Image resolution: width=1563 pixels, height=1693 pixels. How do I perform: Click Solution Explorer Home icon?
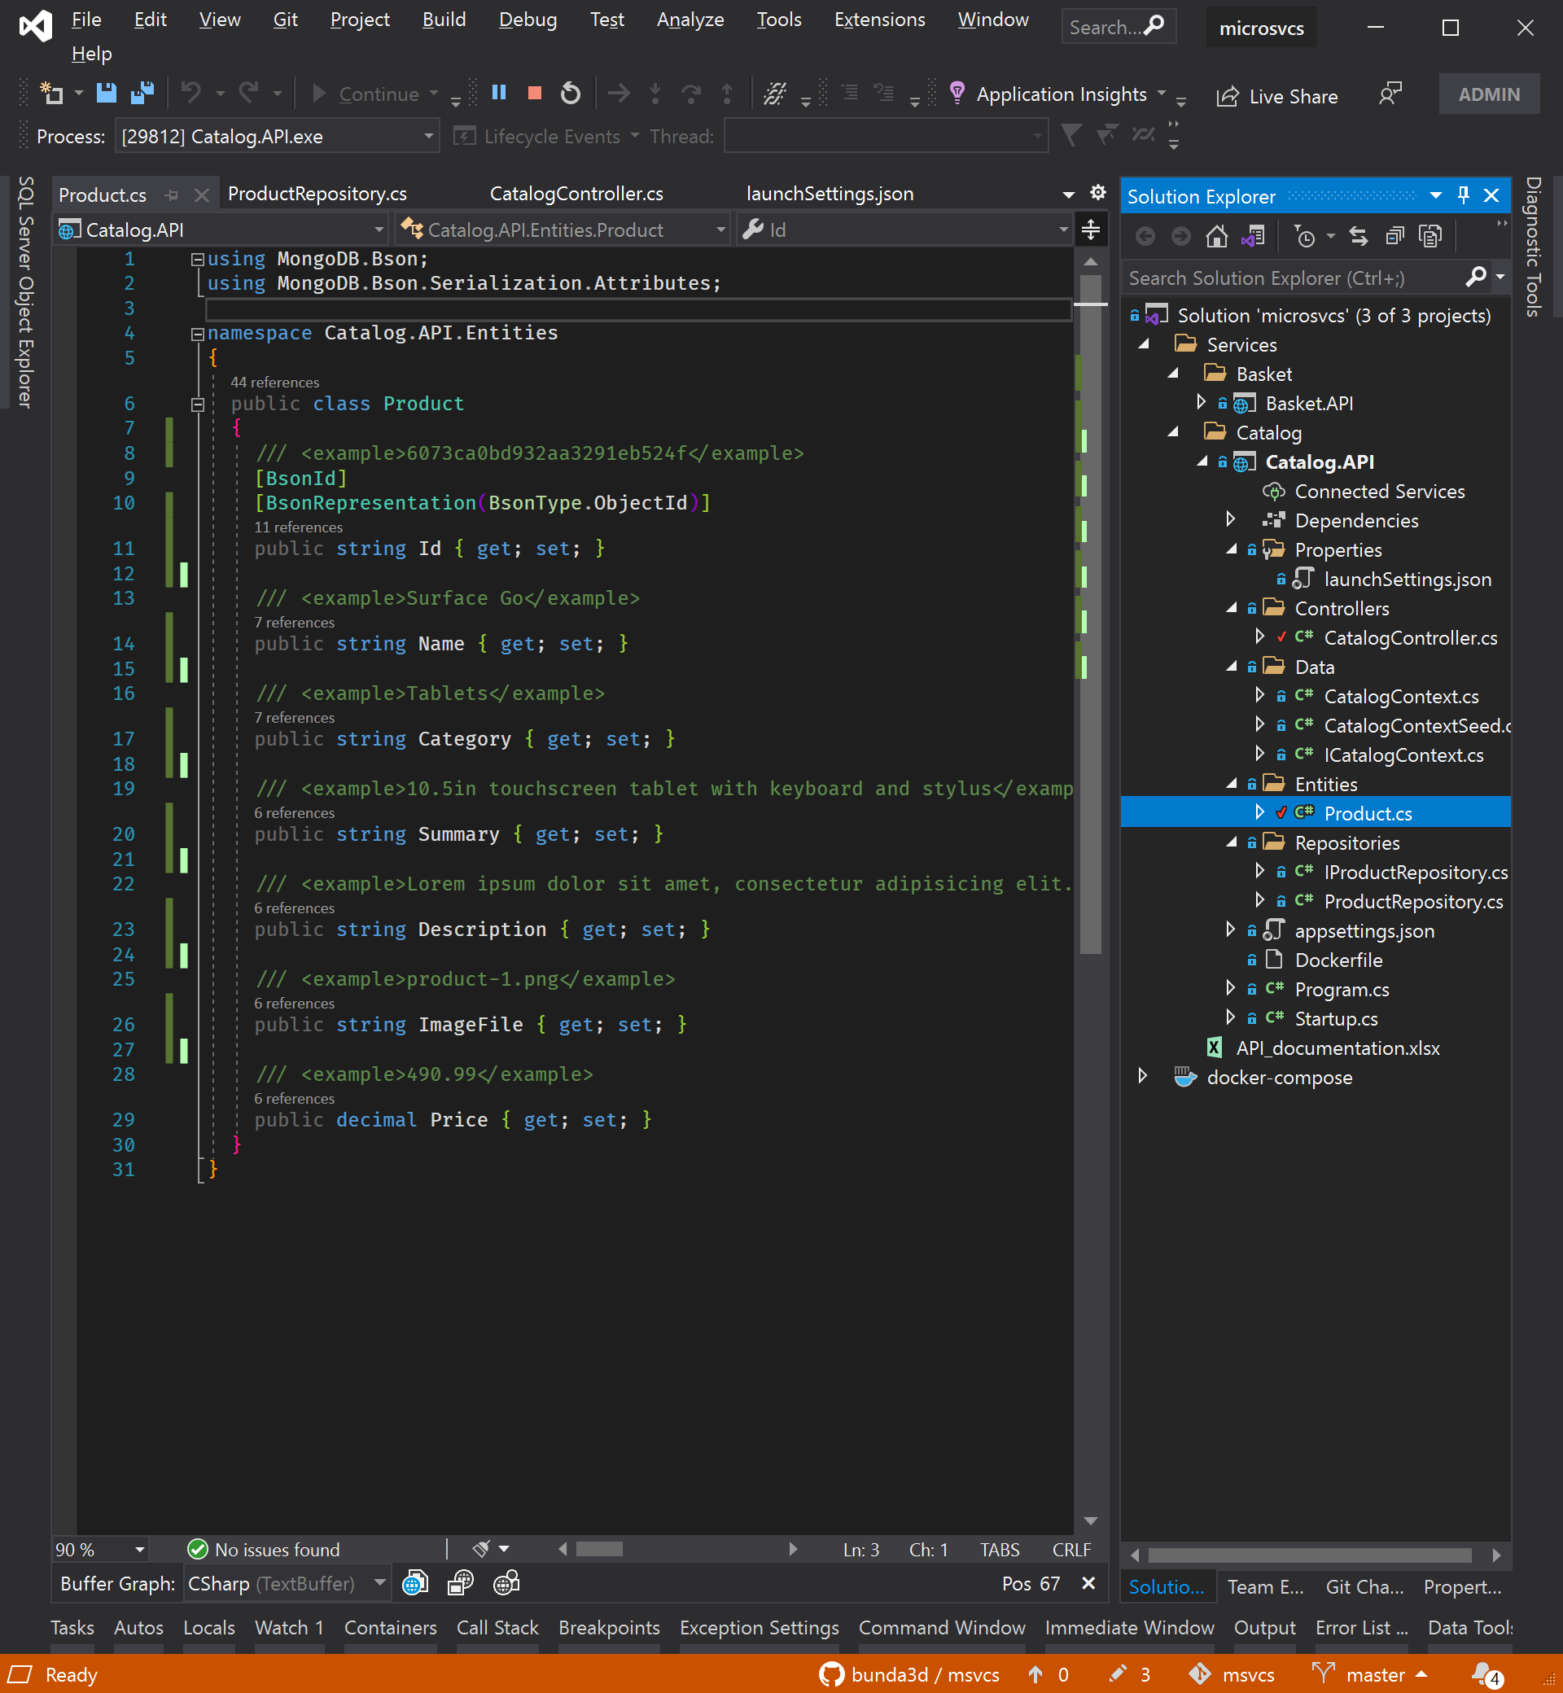(1216, 236)
